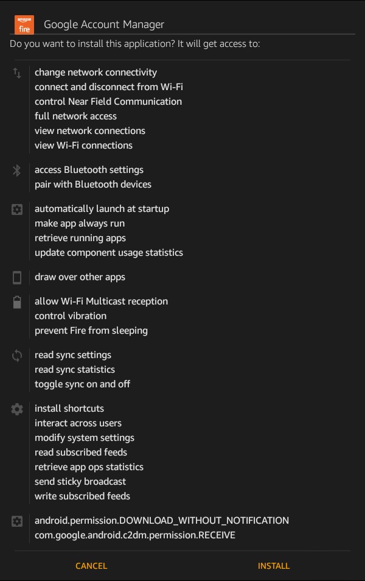365x581 pixels.
Task: Click the sync arrows permission icon
Action: click(17, 356)
